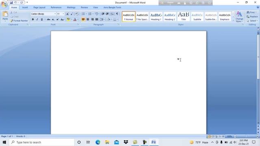
Task: Align text right
Action: [92, 19]
